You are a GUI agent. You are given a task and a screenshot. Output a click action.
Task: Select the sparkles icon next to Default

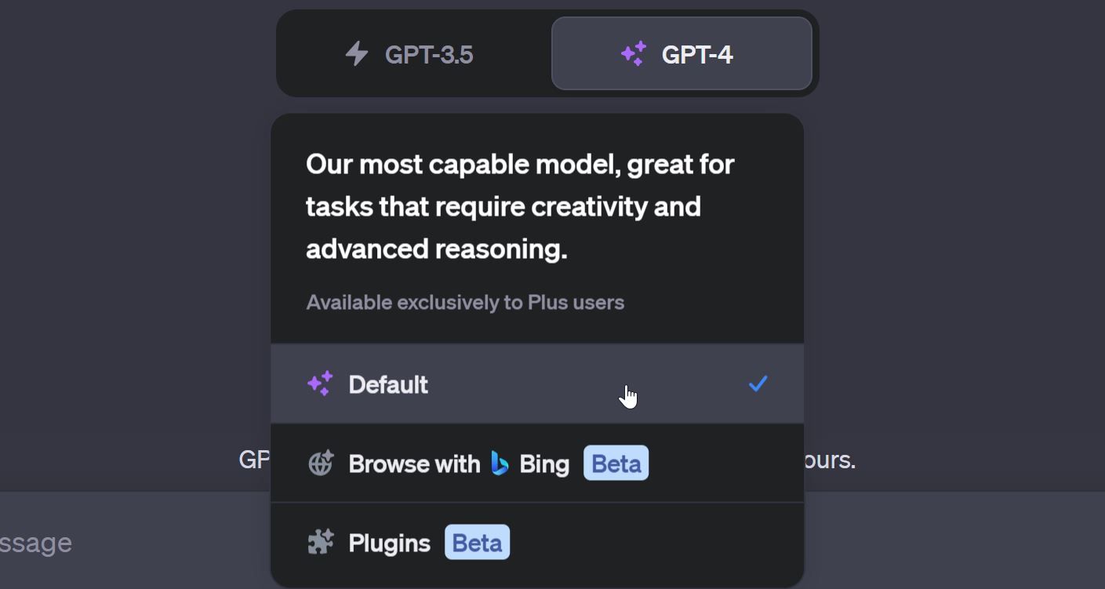320,384
